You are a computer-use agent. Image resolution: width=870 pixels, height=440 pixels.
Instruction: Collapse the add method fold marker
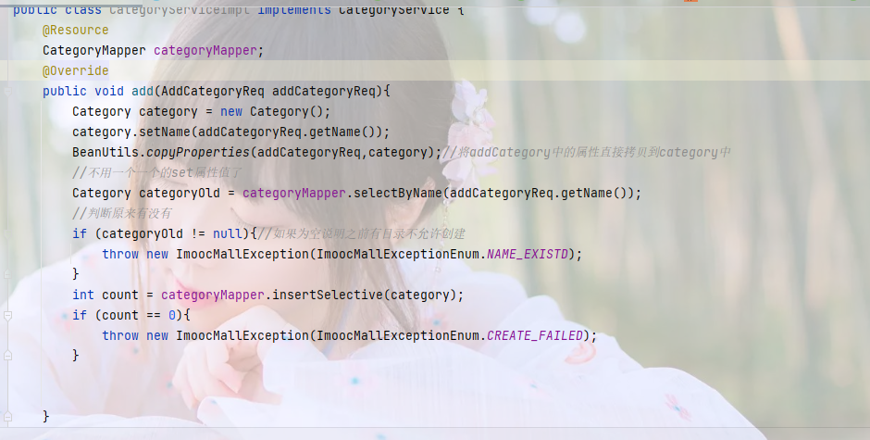click(x=7, y=91)
